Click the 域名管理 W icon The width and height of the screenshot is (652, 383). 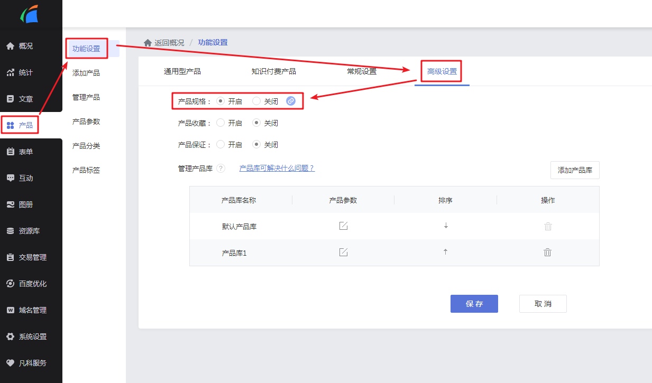[x=10, y=310]
